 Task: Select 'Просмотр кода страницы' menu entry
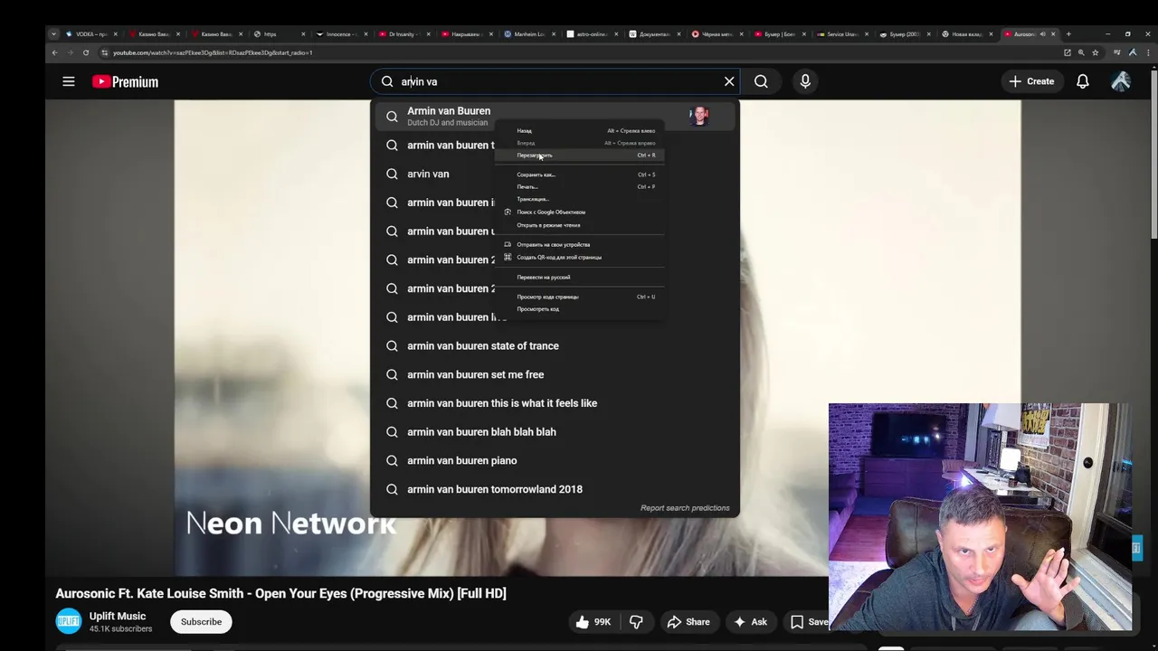579,297
